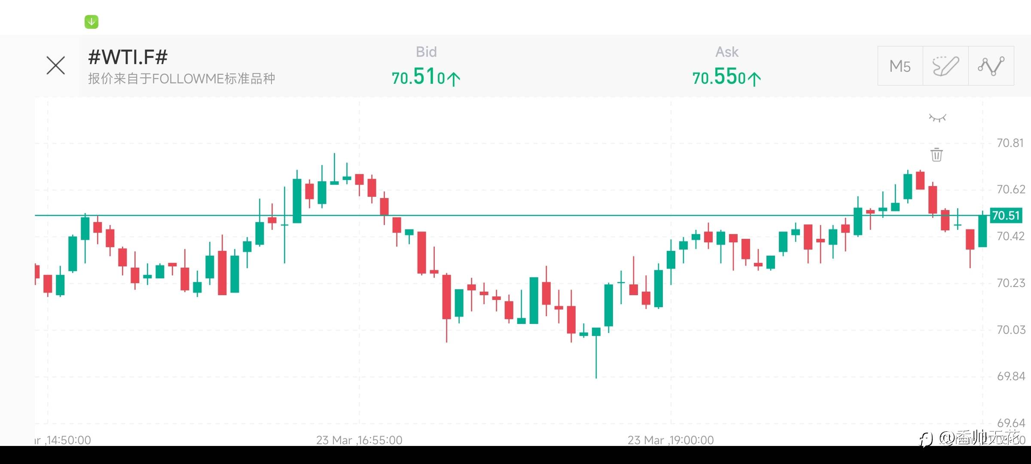Tap the Bid price 70.510
The width and height of the screenshot is (1031, 464).
click(x=419, y=77)
